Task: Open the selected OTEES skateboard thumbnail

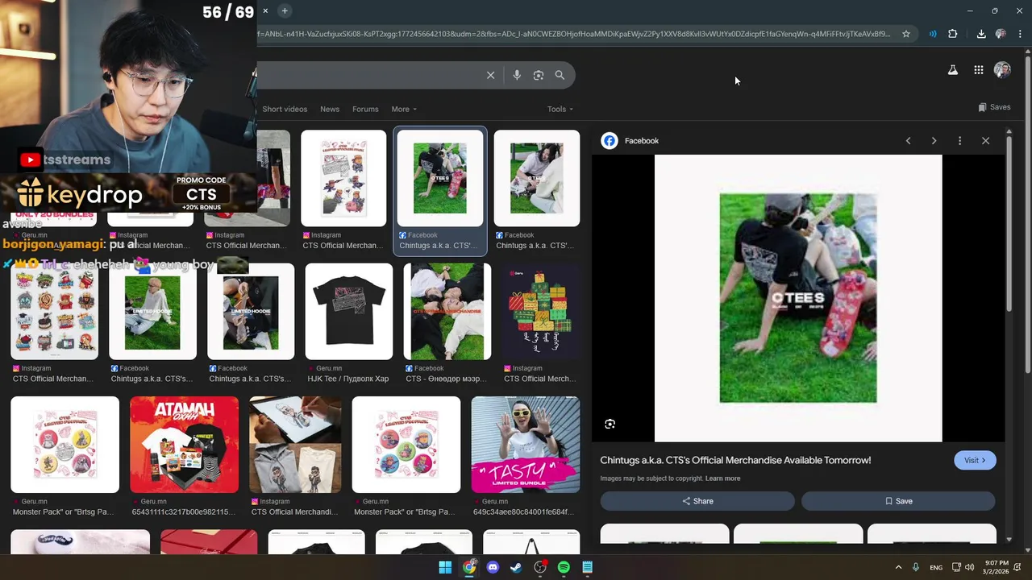Action: (440, 178)
